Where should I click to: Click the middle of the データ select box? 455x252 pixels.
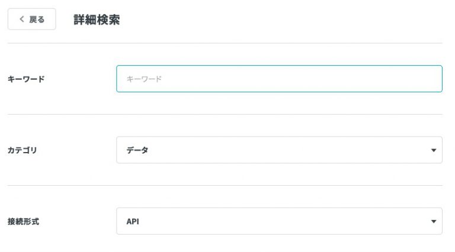pos(279,150)
